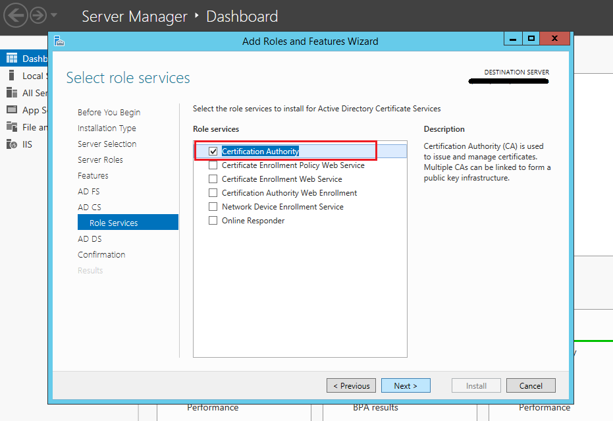Click the Dashboard icon in sidebar
Image resolution: width=613 pixels, height=421 pixels.
[12, 59]
